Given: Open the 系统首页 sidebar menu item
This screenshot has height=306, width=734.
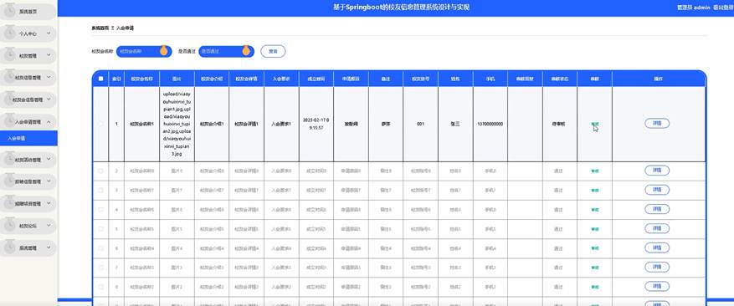Looking at the screenshot, I should (28, 11).
